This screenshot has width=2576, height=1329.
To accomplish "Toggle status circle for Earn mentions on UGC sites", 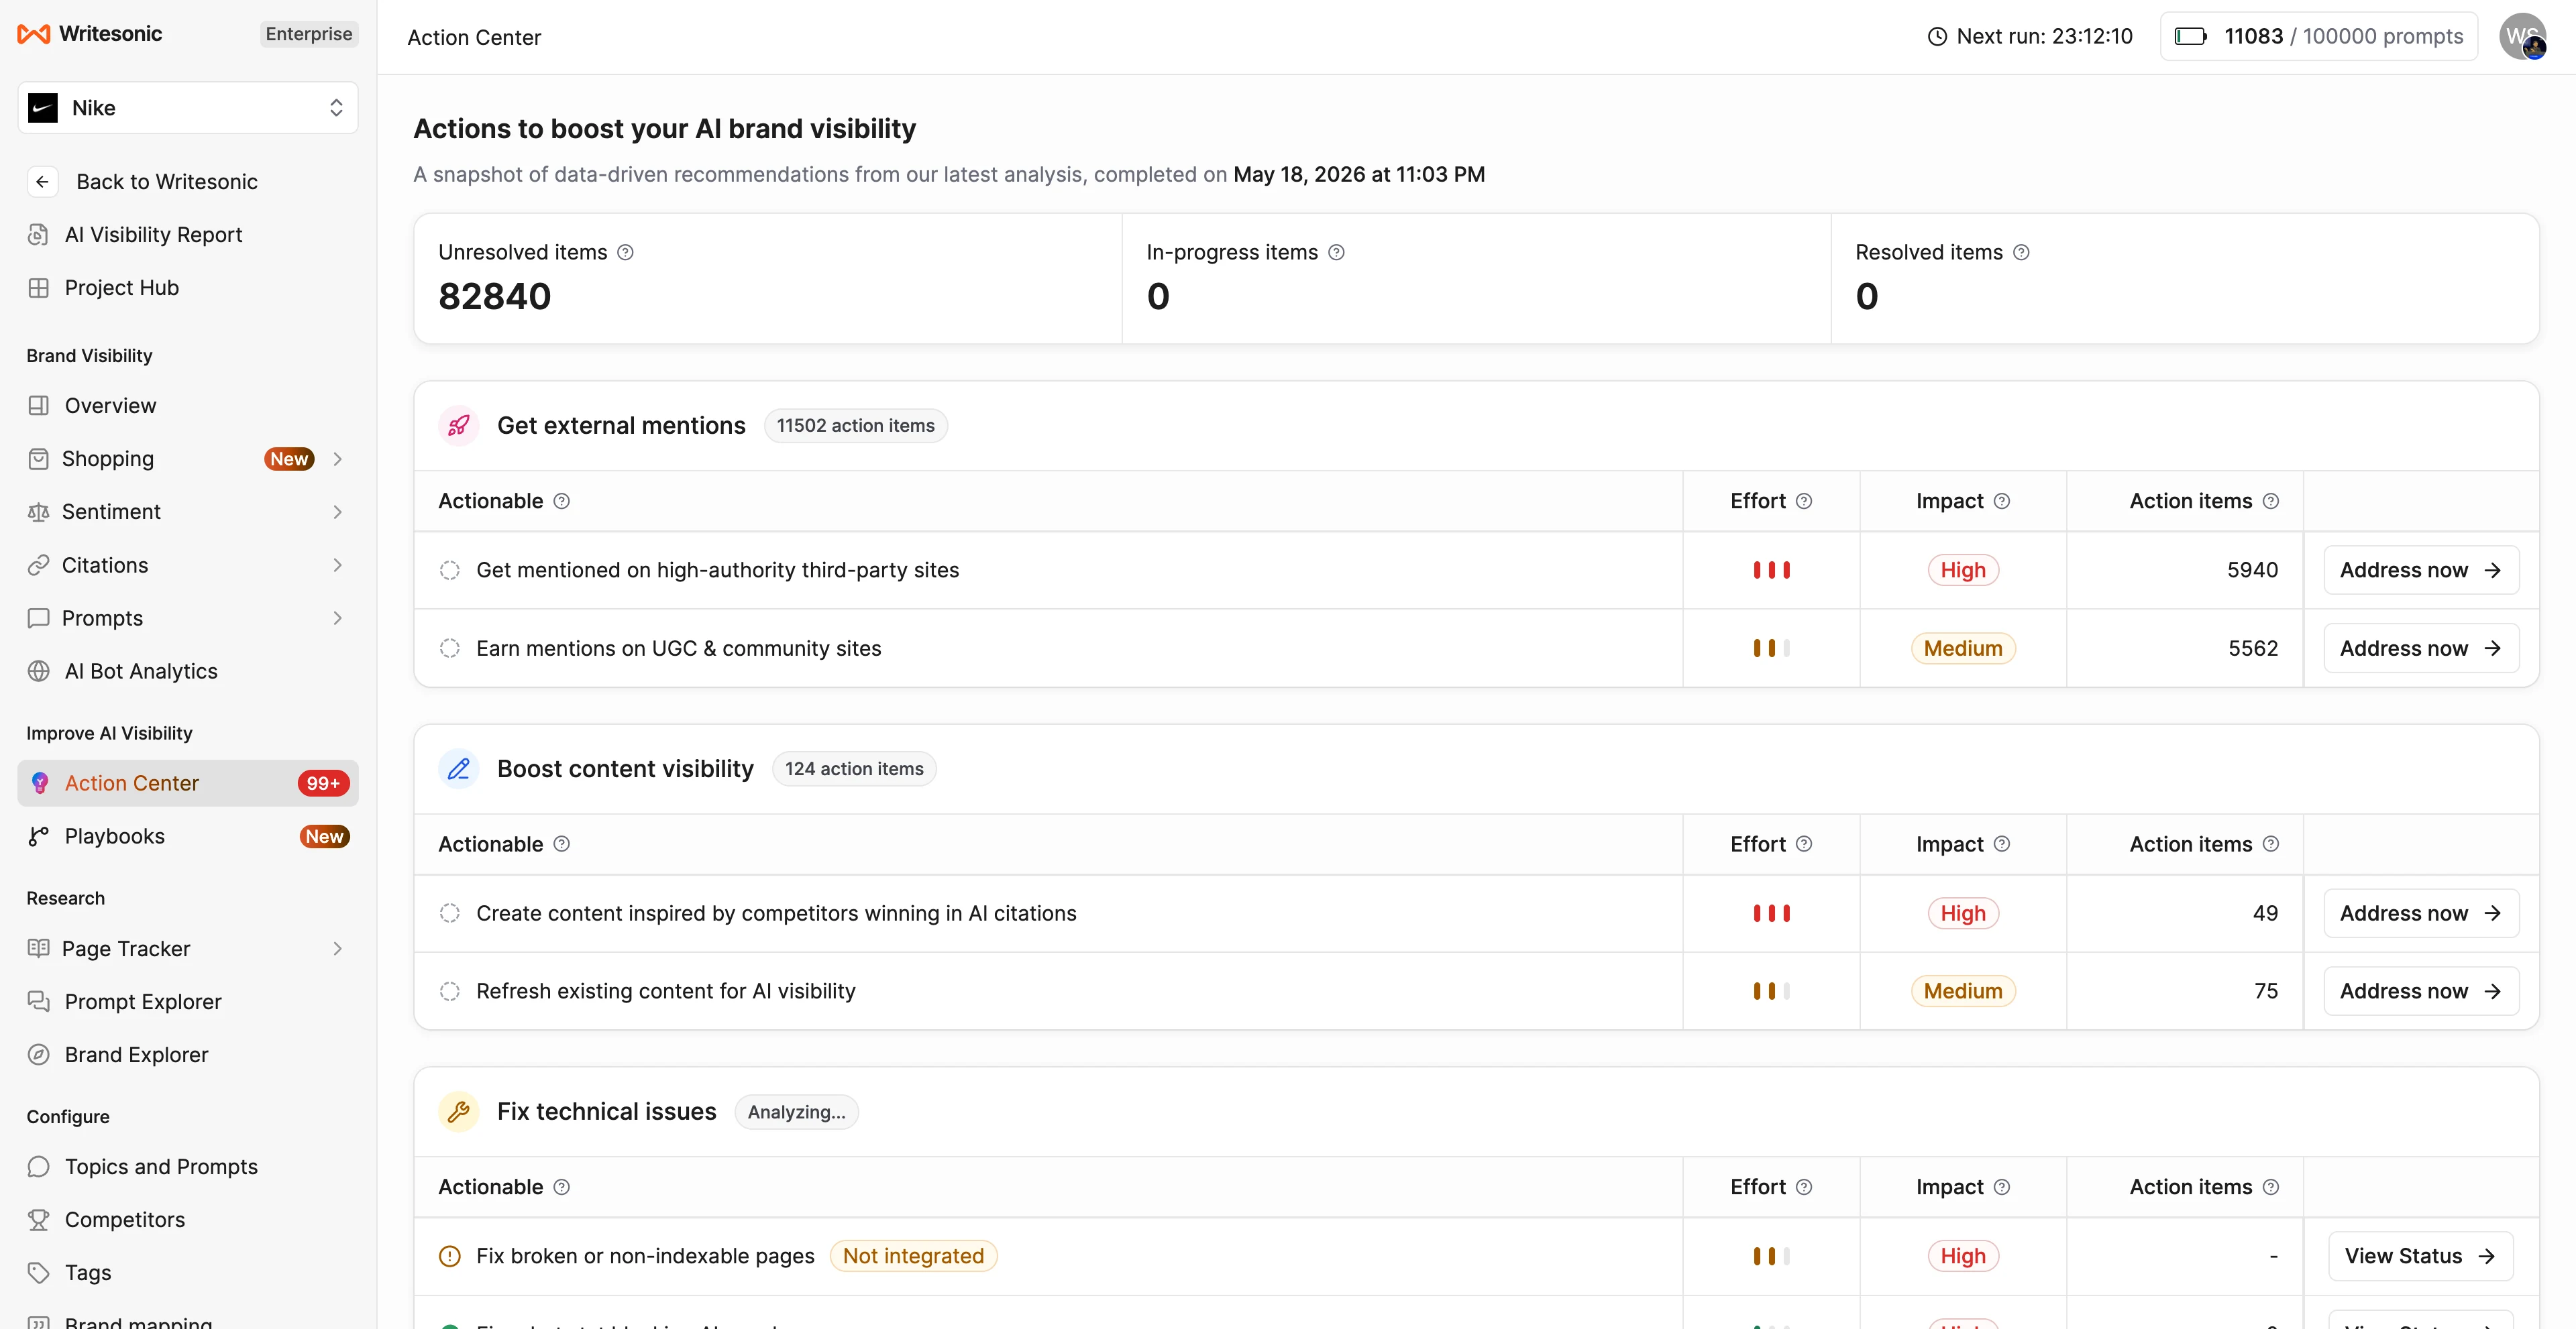I will pyautogui.click(x=450, y=648).
